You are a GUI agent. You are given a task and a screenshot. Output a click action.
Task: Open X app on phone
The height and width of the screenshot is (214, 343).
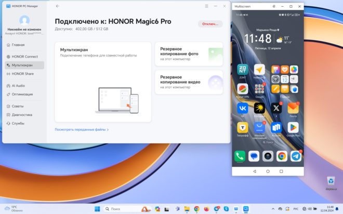click(276, 108)
